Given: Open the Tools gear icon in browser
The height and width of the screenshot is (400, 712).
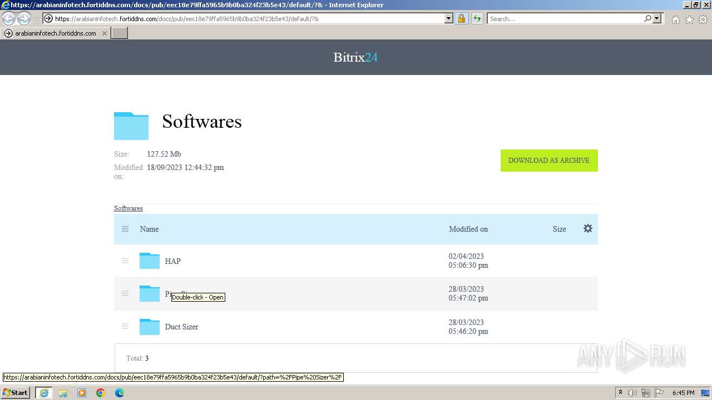Looking at the screenshot, I should tap(703, 19).
